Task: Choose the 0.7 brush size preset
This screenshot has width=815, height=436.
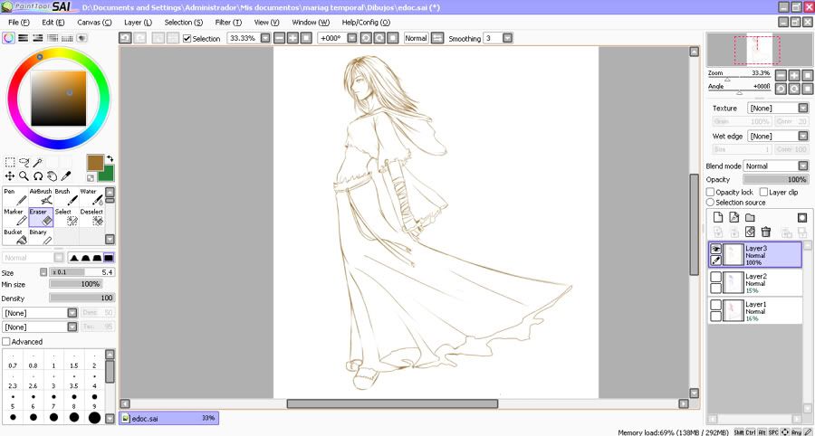Action: pyautogui.click(x=13, y=361)
